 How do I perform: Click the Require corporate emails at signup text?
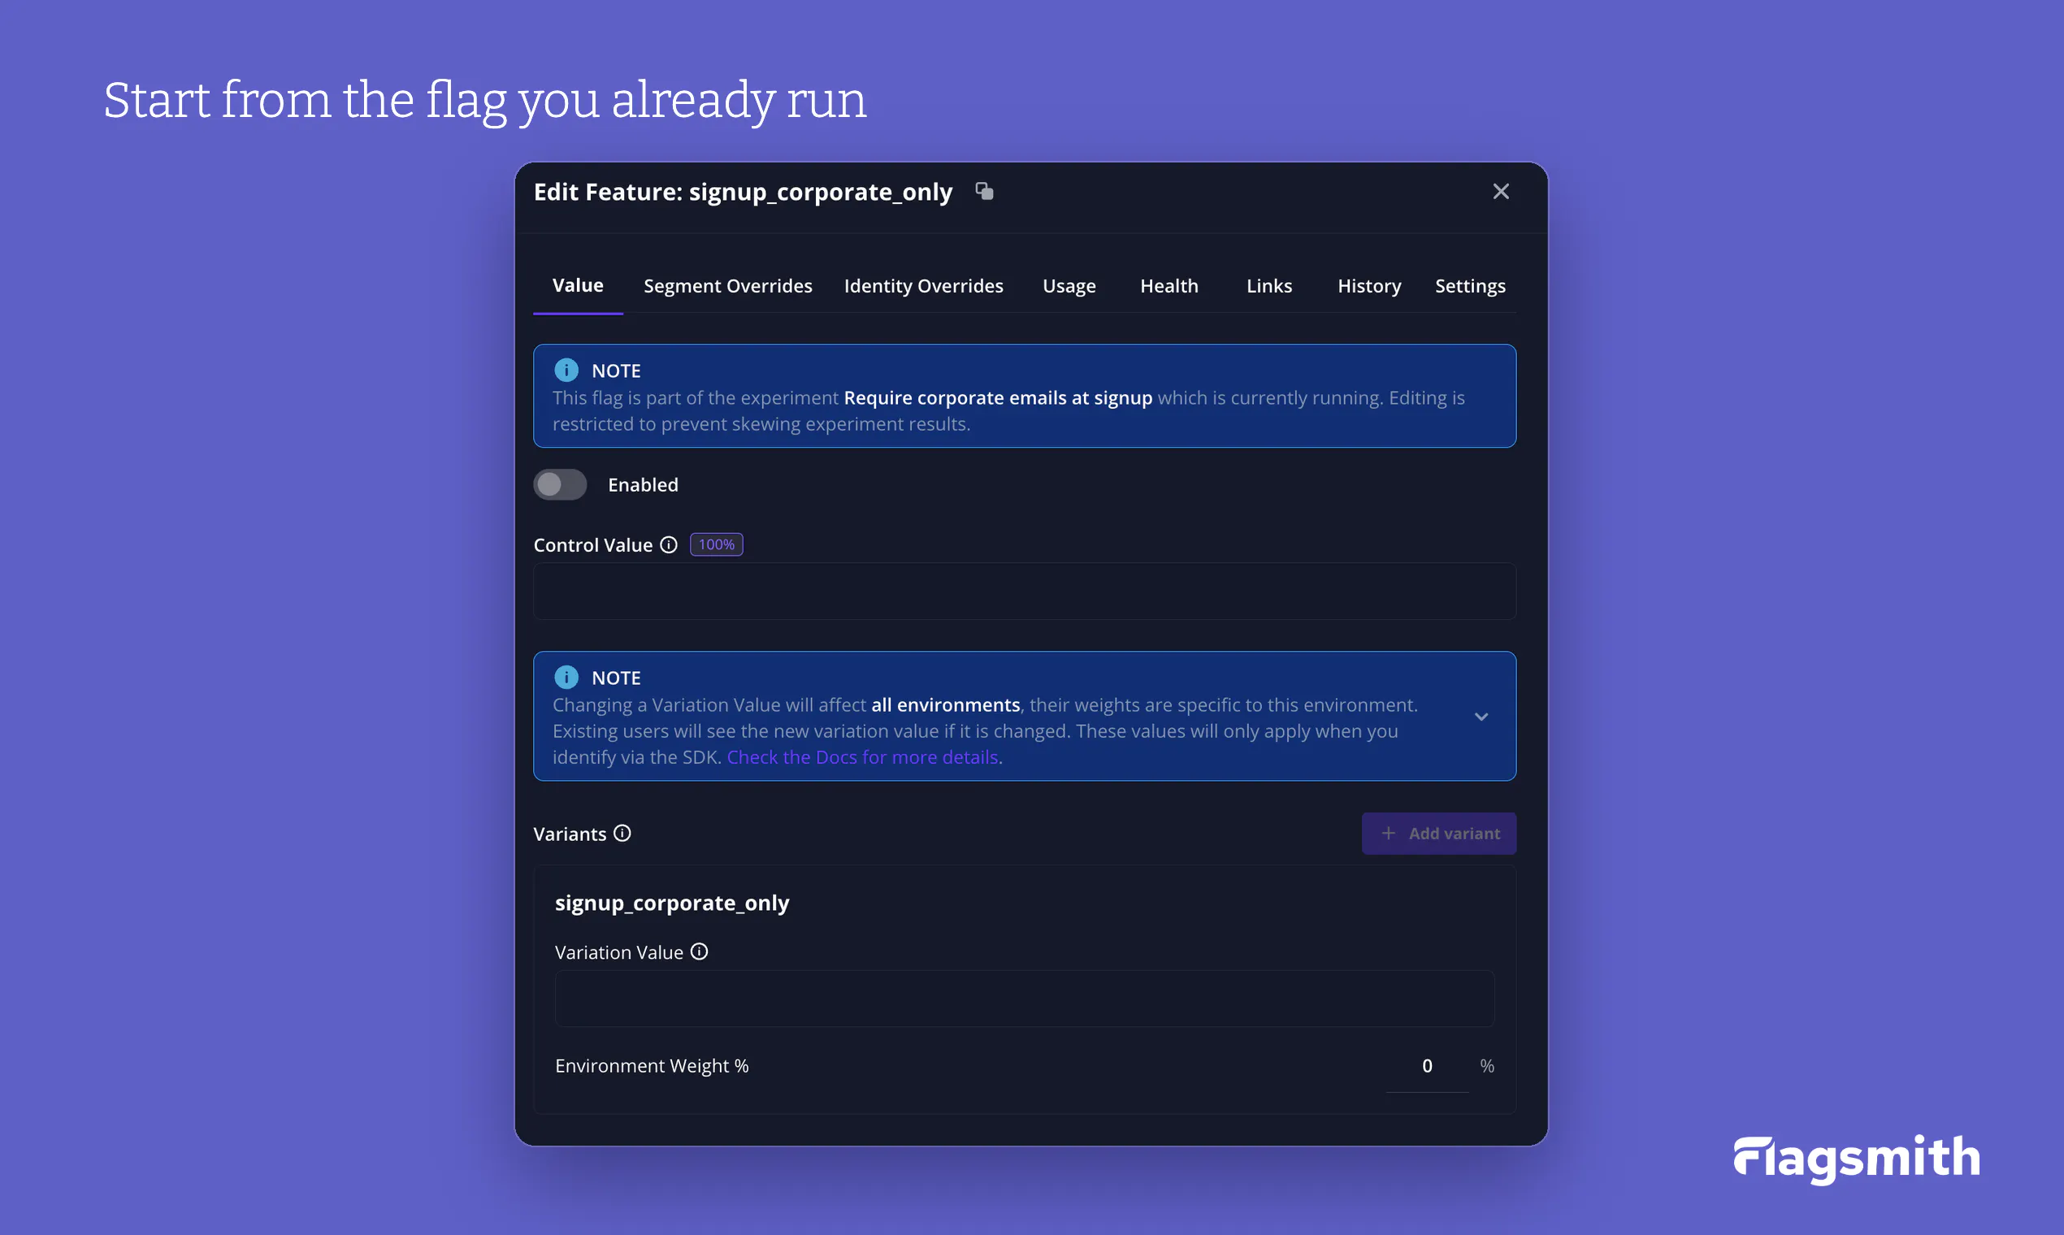click(998, 397)
